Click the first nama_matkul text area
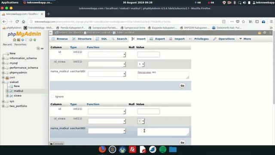This screenshot has width=275, height=155. (x=163, y=75)
